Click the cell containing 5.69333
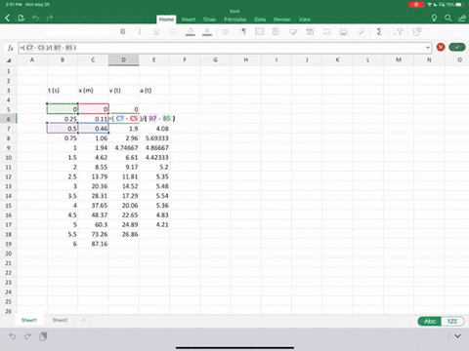The height and width of the screenshot is (351, 469). click(154, 138)
